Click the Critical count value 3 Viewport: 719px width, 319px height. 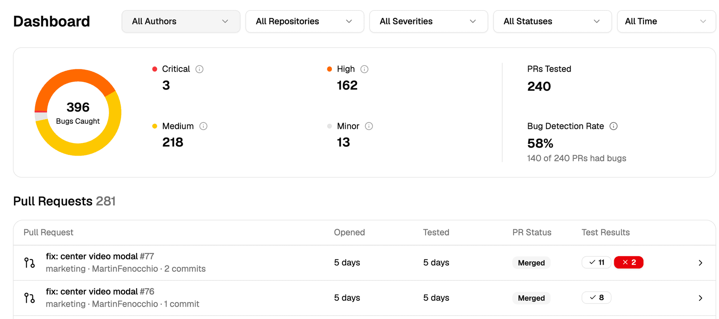tap(166, 85)
